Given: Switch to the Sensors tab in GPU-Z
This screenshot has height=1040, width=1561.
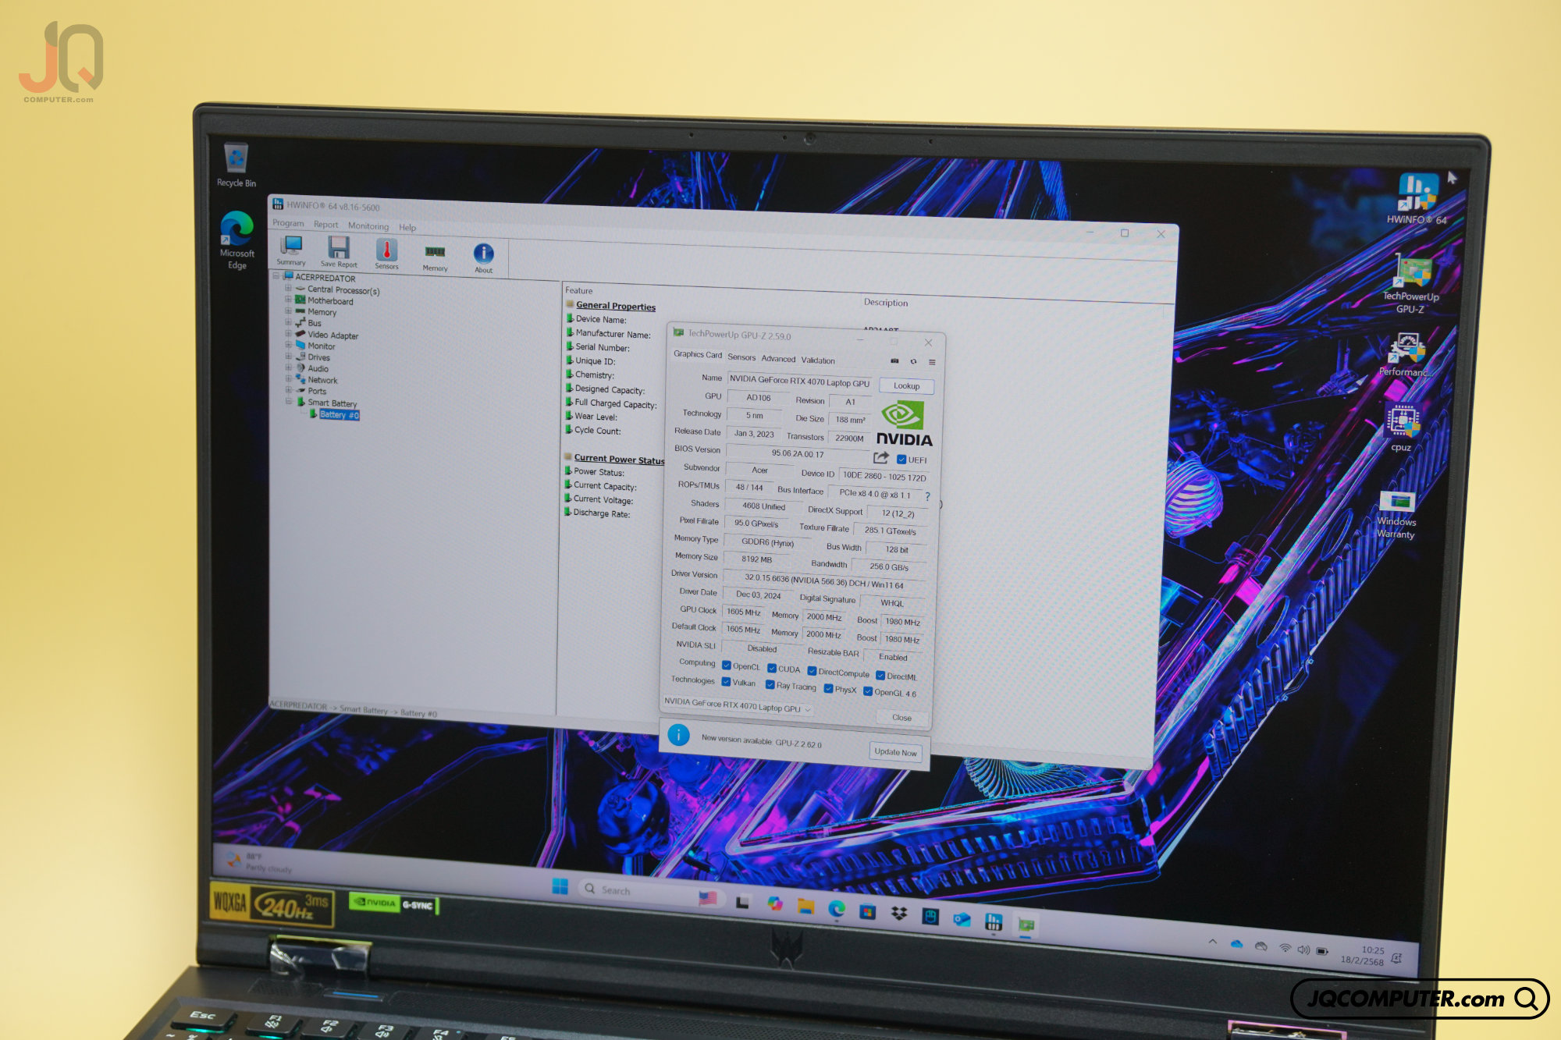Looking at the screenshot, I should (741, 357).
